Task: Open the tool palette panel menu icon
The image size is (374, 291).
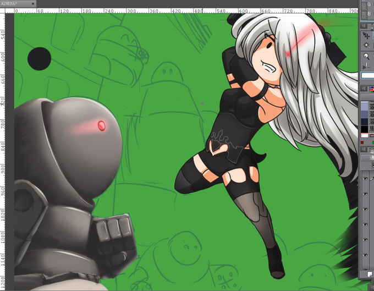Action: pos(364,25)
